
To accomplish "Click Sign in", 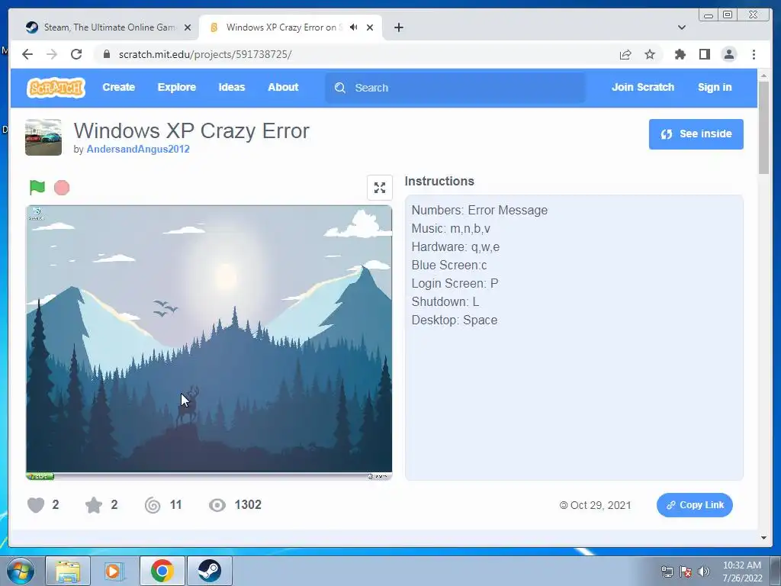I will point(715,87).
